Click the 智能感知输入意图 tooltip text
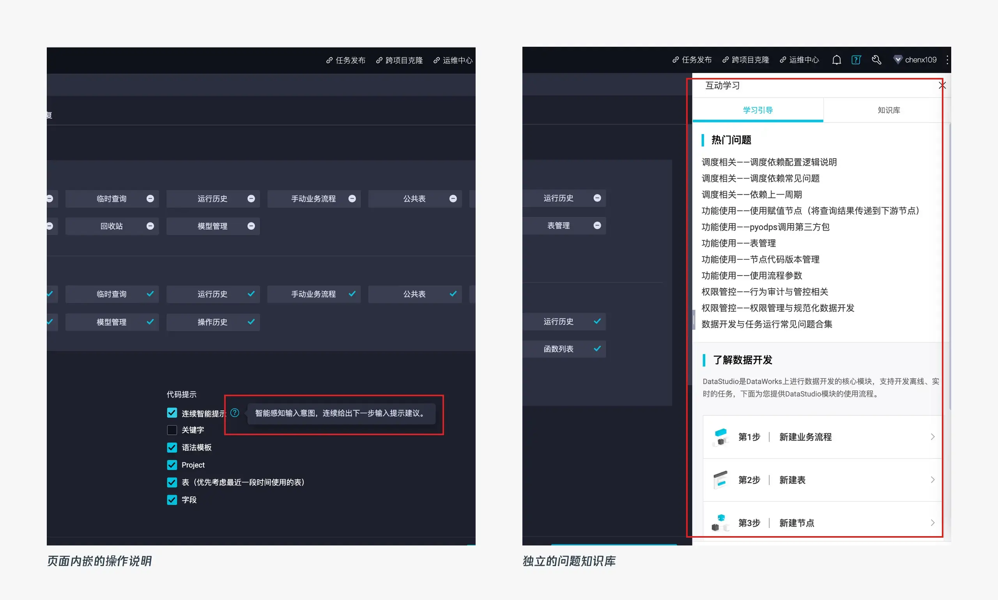The image size is (998, 600). coord(340,413)
